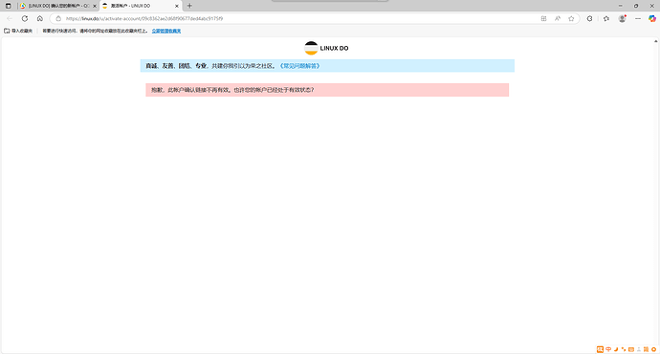Click the orange IME language indicator
The width and height of the screenshot is (660, 354).
pos(608,349)
